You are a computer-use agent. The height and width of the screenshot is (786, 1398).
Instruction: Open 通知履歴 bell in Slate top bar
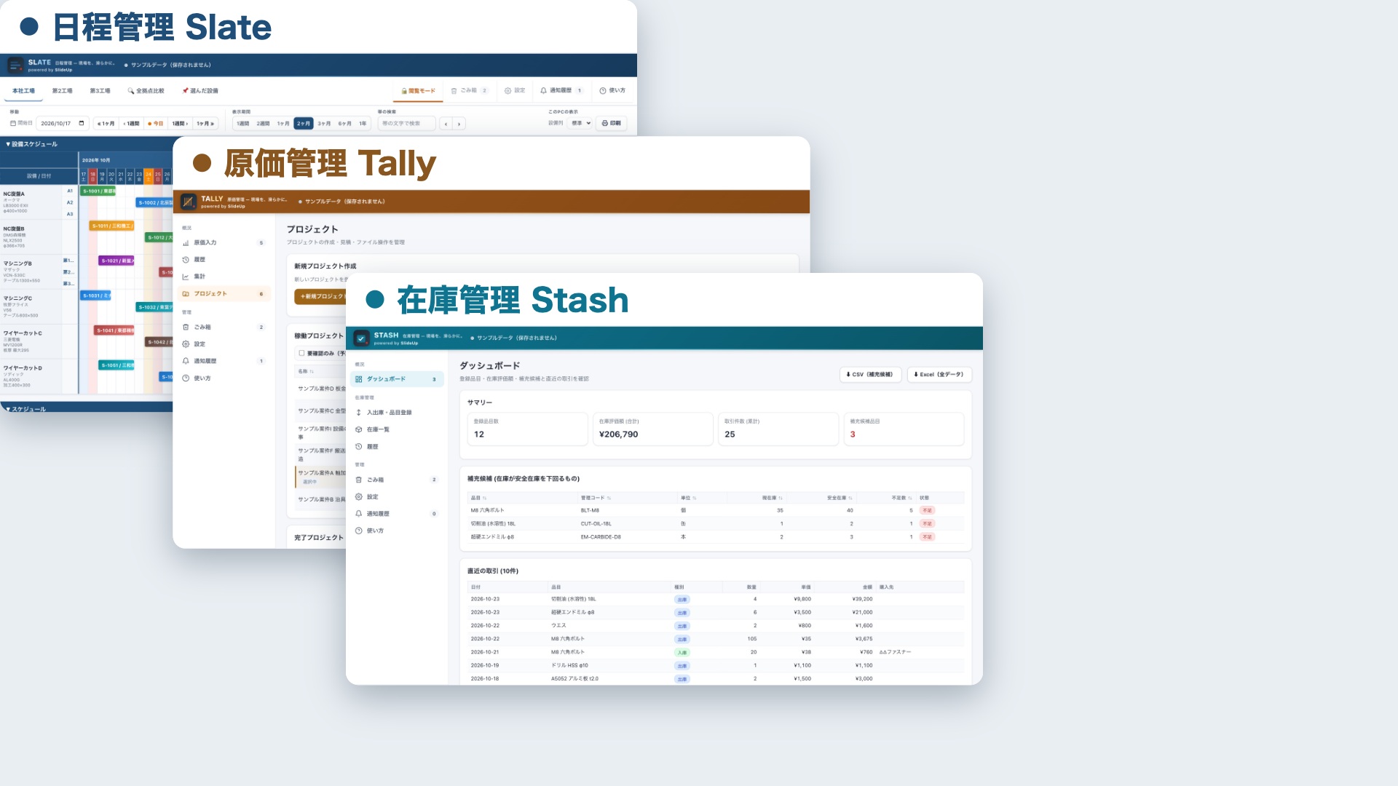[561, 91]
